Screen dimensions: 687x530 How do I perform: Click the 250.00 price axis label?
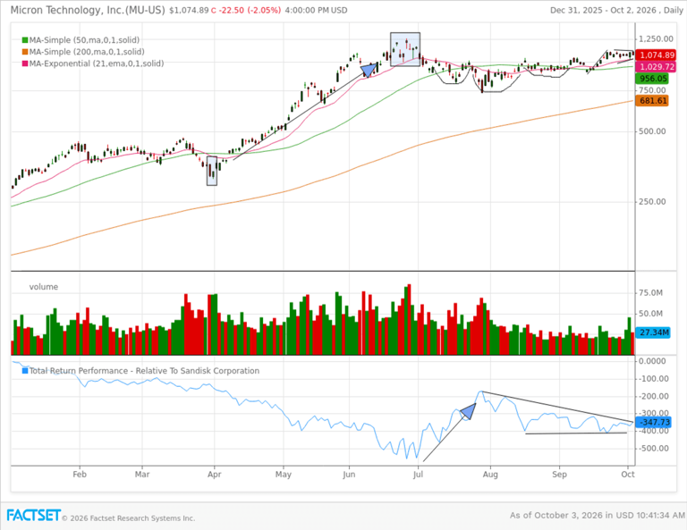tap(652, 202)
